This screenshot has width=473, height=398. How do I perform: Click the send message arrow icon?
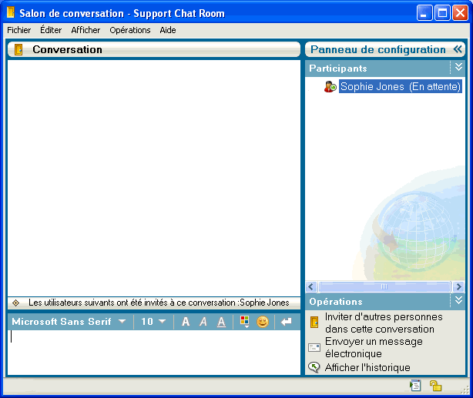[286, 322]
